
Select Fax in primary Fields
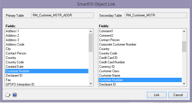coord(47,80)
